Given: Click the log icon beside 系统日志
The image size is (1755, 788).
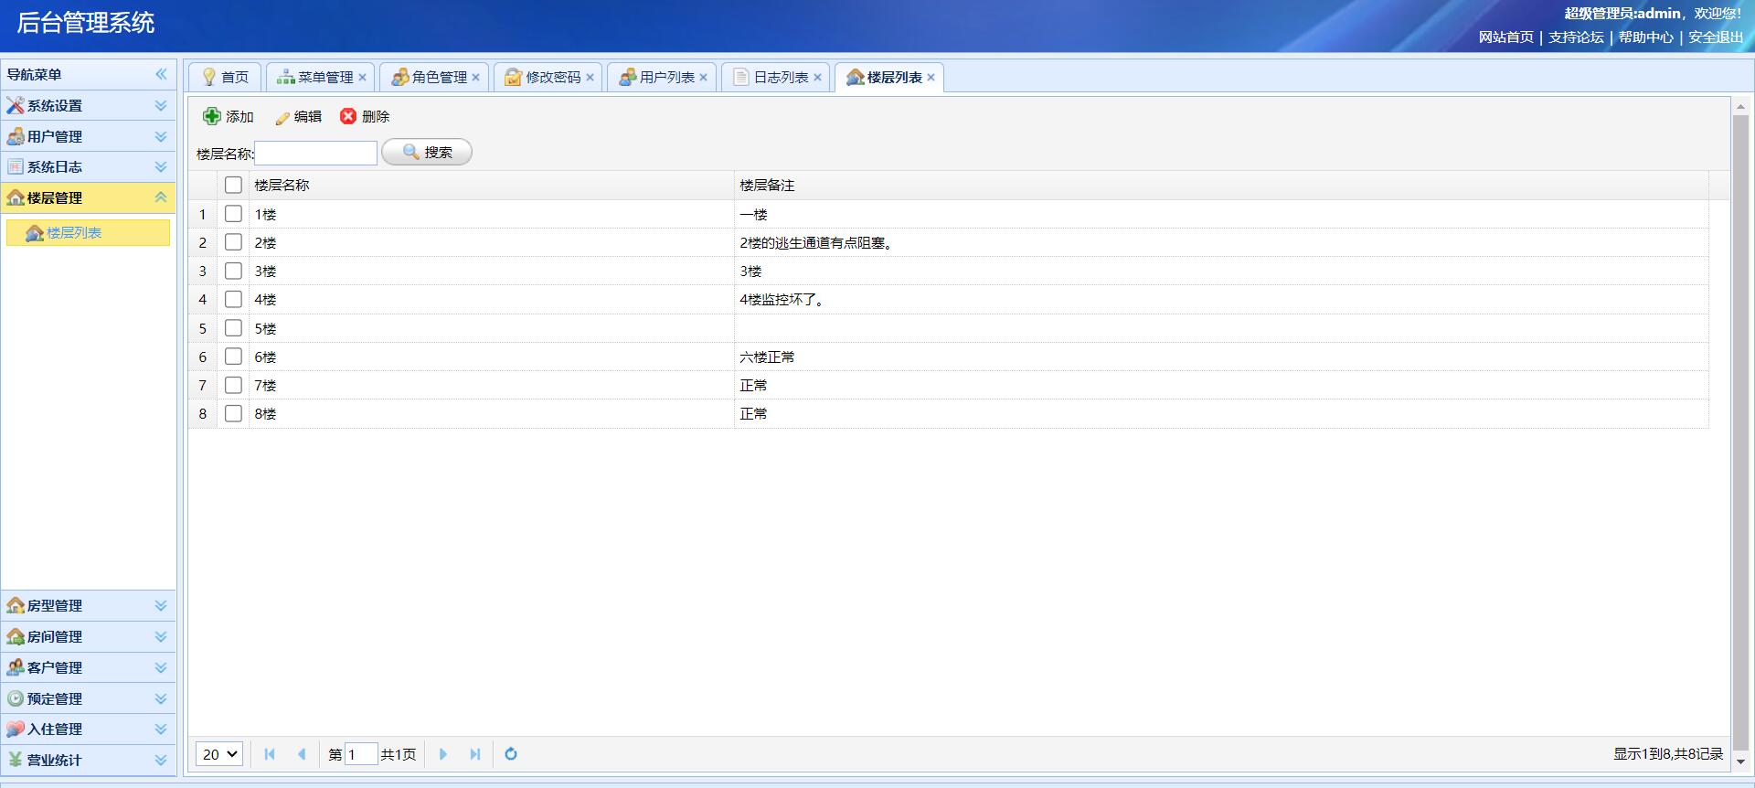Looking at the screenshot, I should click(16, 166).
